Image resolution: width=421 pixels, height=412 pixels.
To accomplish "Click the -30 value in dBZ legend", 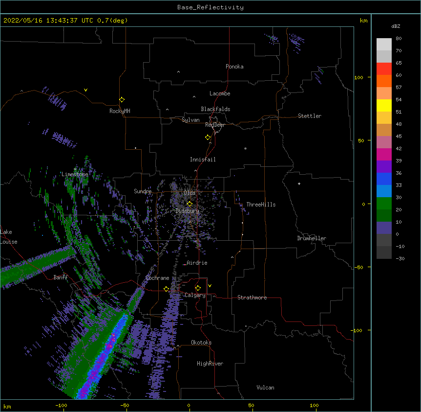I will pos(400,258).
